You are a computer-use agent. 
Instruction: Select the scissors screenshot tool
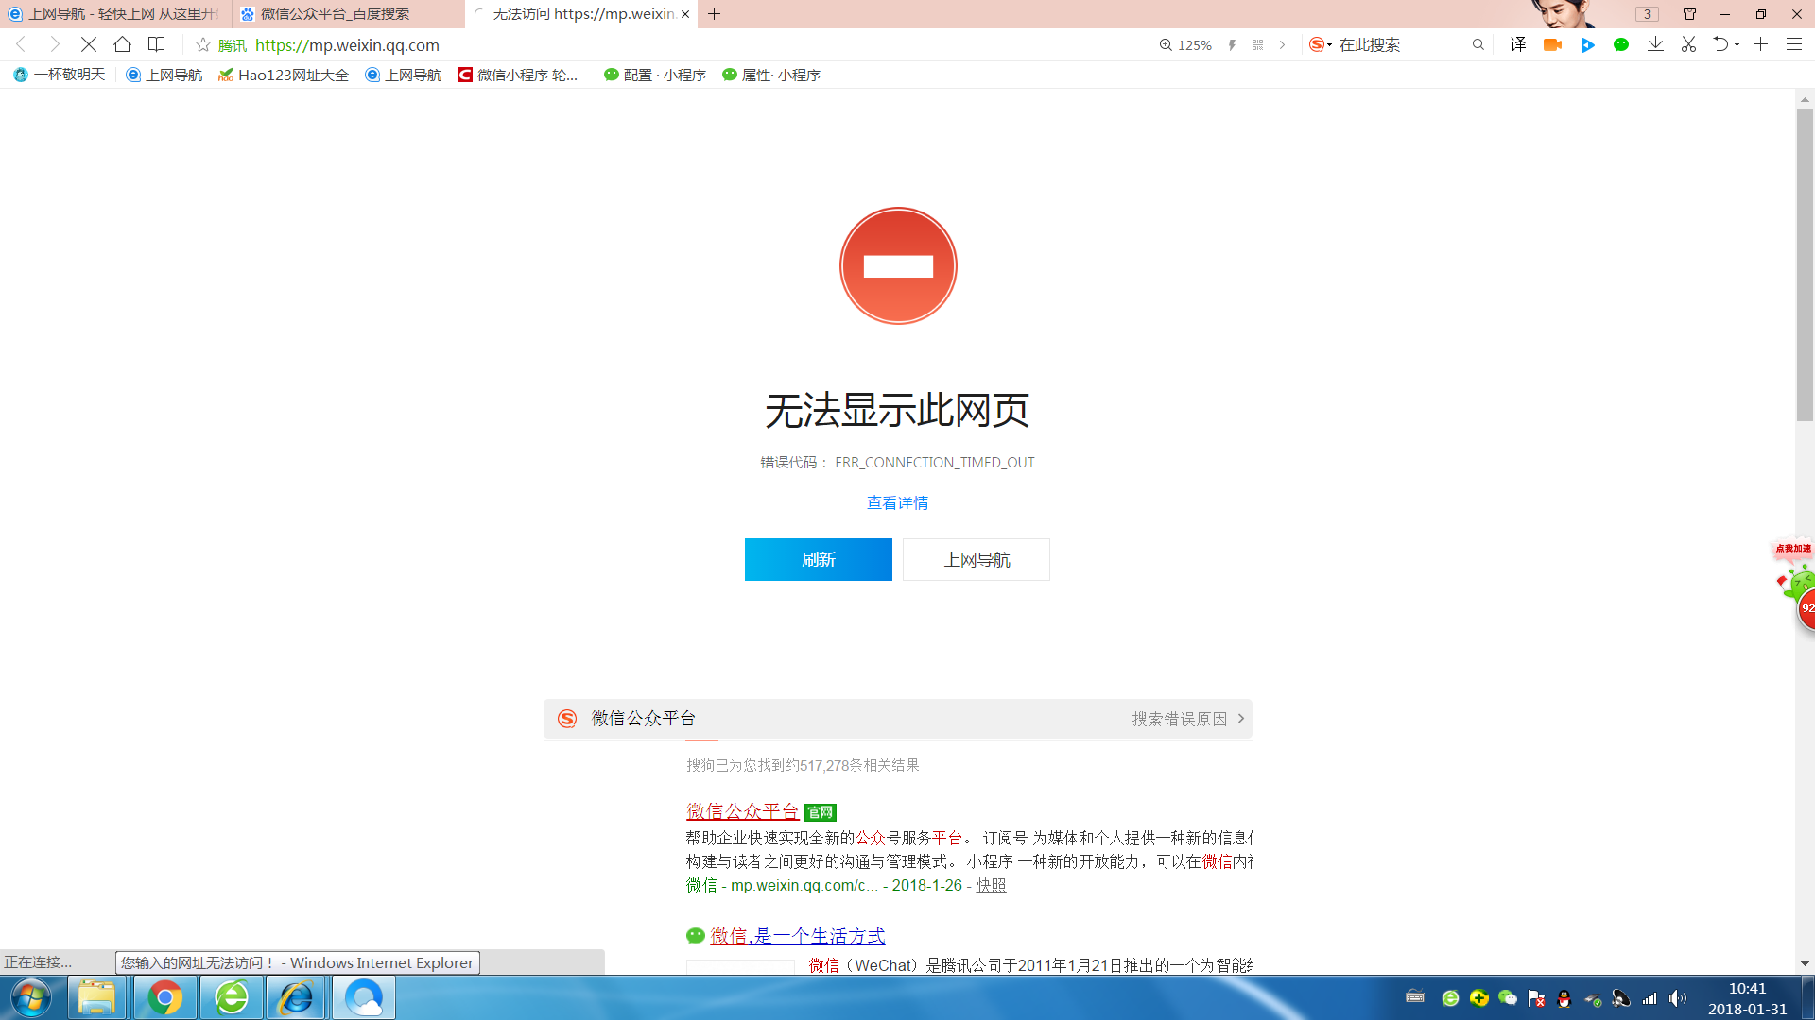tap(1688, 44)
